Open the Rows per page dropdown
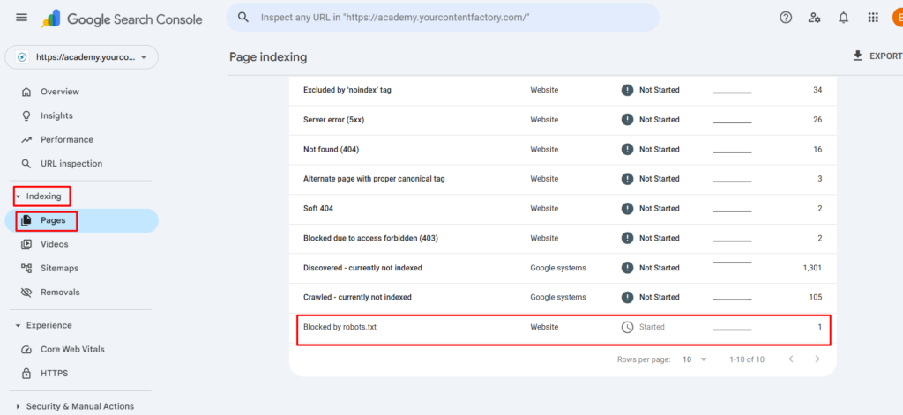903x415 pixels. click(x=694, y=359)
